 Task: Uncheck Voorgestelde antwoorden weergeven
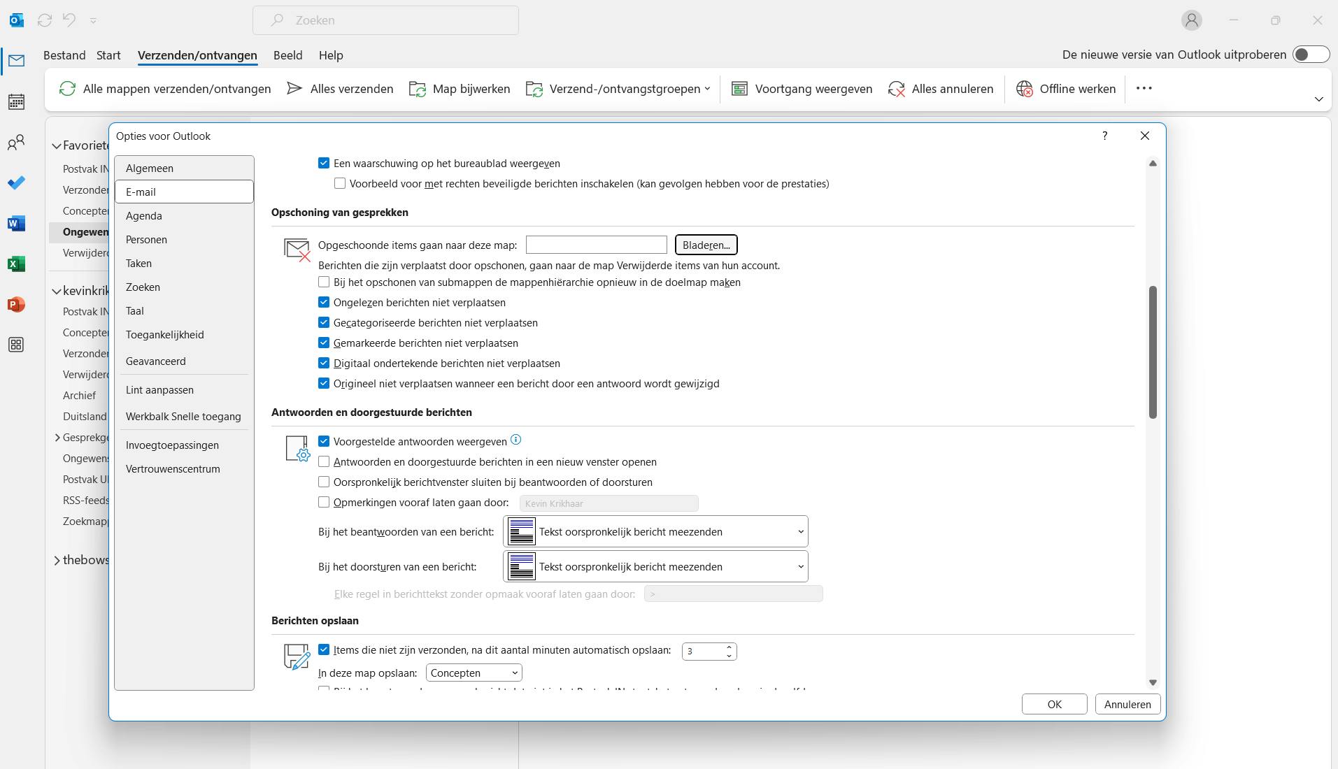tap(324, 441)
